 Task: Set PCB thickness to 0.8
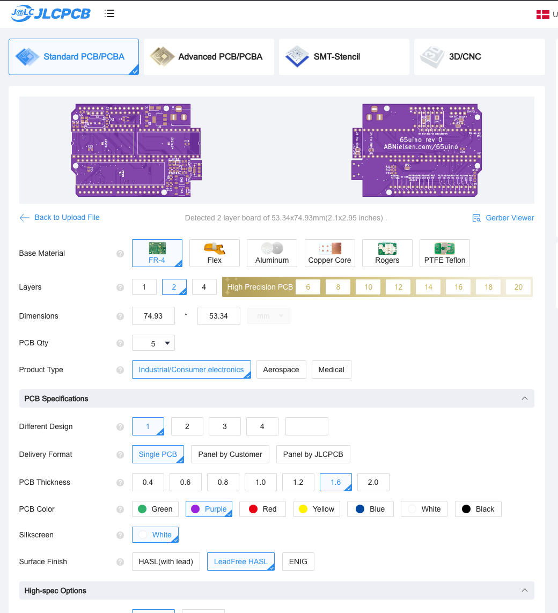(x=223, y=482)
